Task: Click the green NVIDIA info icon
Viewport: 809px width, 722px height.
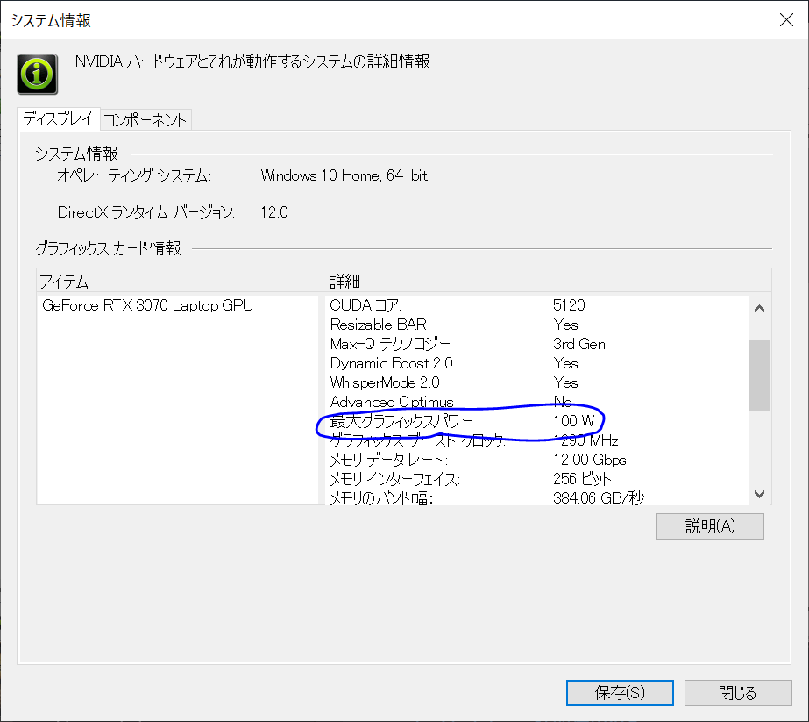Action: coord(37,74)
